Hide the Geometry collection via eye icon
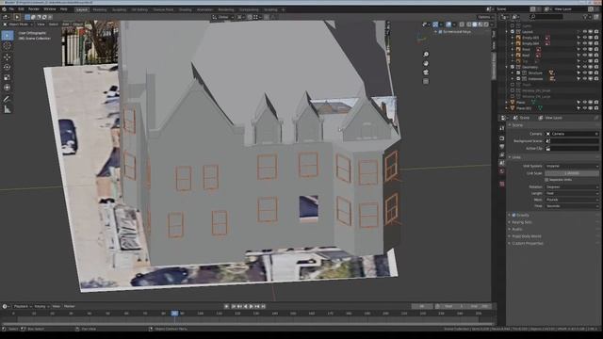This screenshot has height=339, width=603. pos(584,67)
